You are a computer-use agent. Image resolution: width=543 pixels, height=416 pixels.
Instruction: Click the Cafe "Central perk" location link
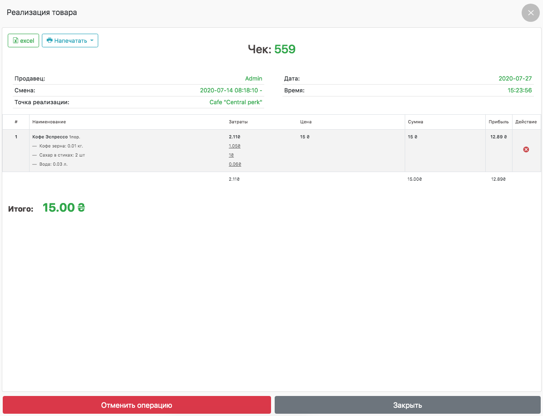pyautogui.click(x=236, y=102)
